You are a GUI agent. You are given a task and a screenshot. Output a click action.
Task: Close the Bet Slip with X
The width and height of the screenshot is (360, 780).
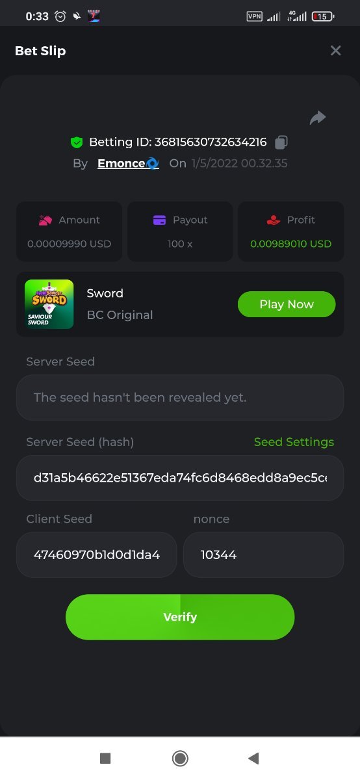click(335, 51)
